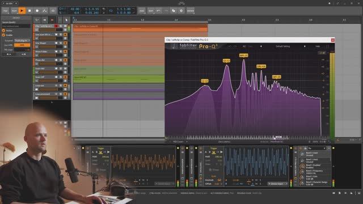Screen dimensions: 363x204
Task: Open the Default Setting preset menu
Action: [282, 46]
